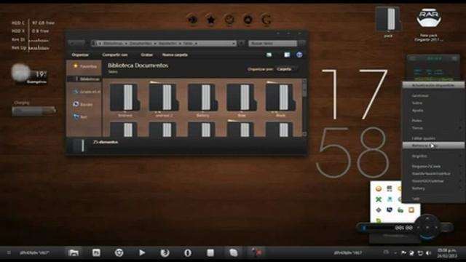
Task: Choose Sobre in the Rainmeter menu
Action: tap(433, 103)
